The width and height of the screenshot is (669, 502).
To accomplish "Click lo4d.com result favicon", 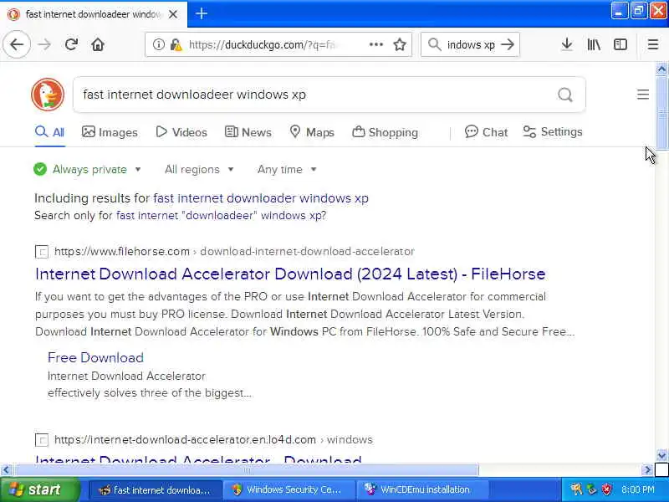I will pyautogui.click(x=41, y=440).
